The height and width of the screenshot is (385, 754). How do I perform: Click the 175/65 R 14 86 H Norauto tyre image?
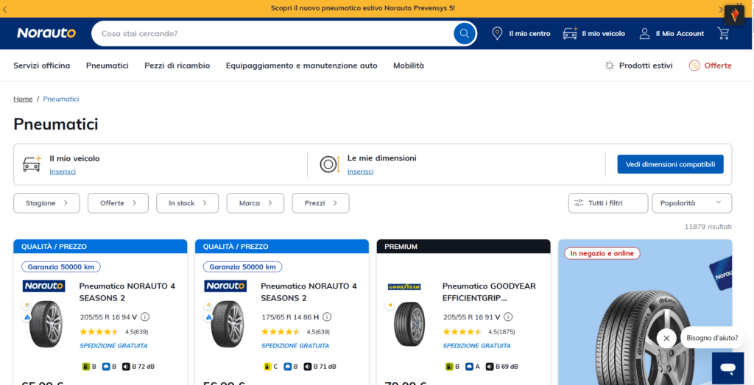(x=228, y=324)
